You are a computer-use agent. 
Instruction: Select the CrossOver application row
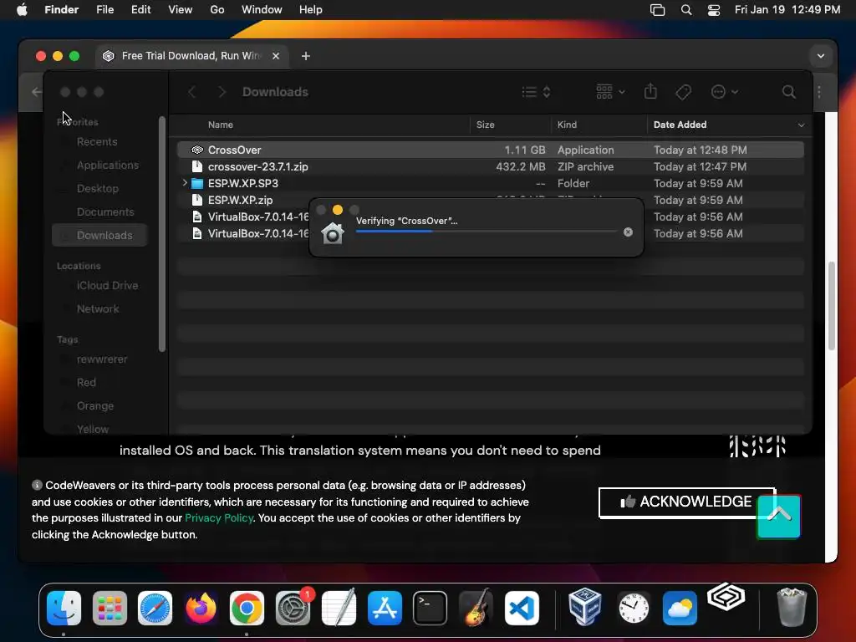point(490,150)
